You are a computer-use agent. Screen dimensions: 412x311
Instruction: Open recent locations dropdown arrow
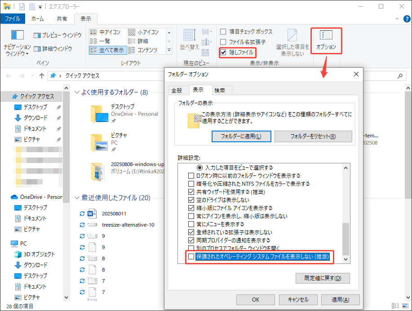(x=33, y=76)
